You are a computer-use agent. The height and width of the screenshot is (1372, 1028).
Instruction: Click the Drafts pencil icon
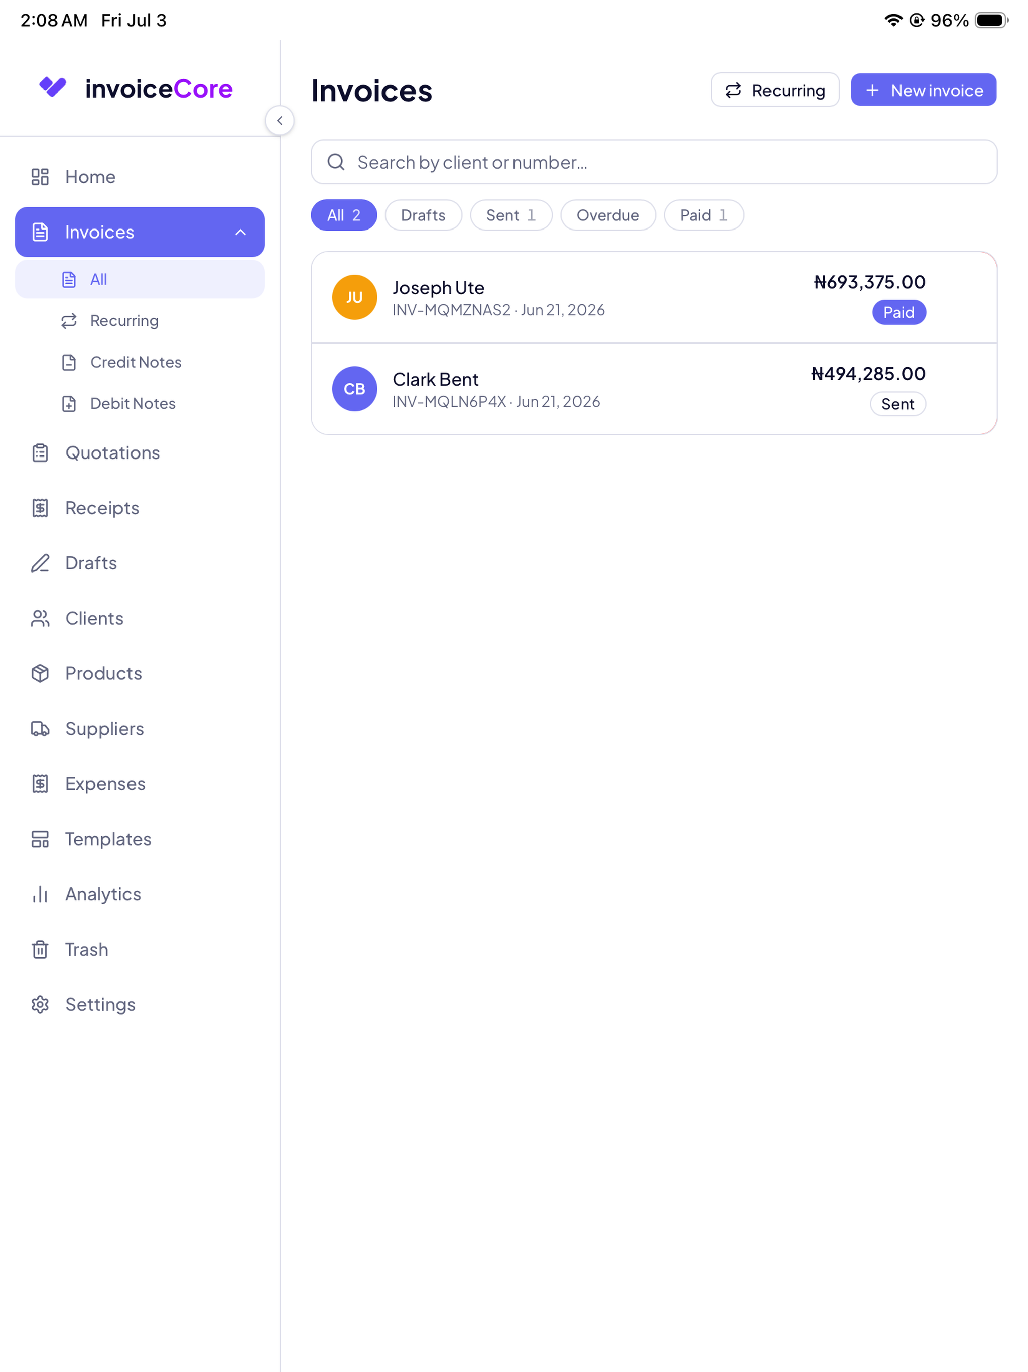pyautogui.click(x=40, y=563)
